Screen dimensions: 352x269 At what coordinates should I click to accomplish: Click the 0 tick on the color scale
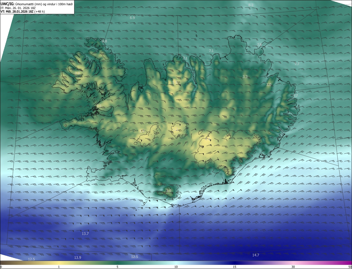pyautogui.click(x=1, y=267)
